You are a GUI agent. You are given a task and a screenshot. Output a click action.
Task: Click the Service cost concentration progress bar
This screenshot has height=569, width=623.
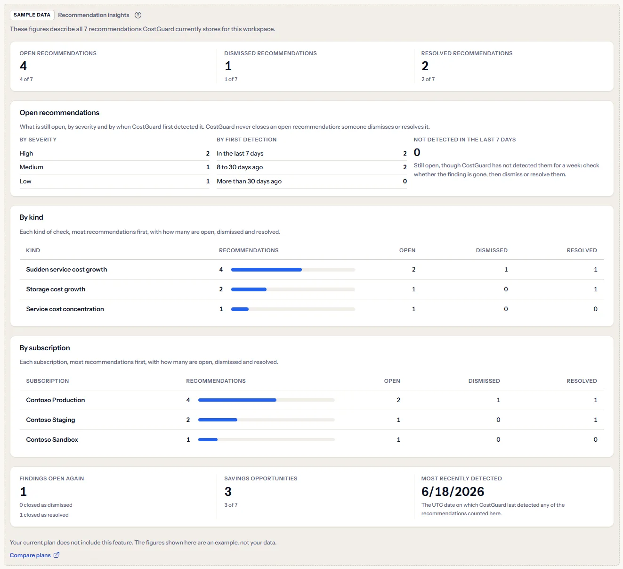293,309
